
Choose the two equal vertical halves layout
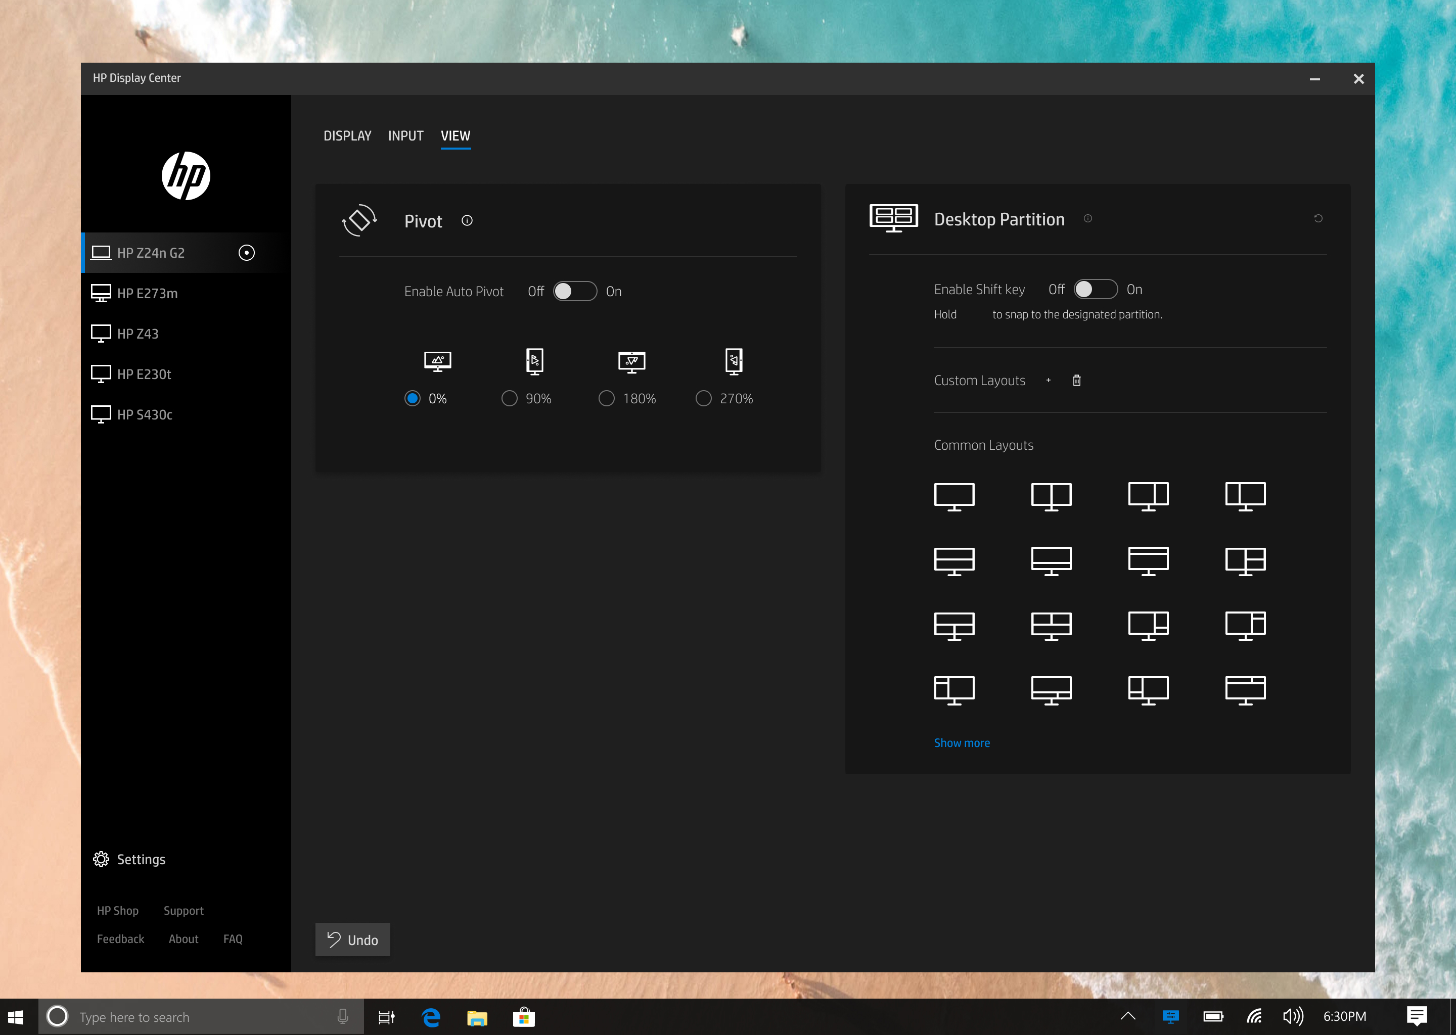pyautogui.click(x=1051, y=496)
